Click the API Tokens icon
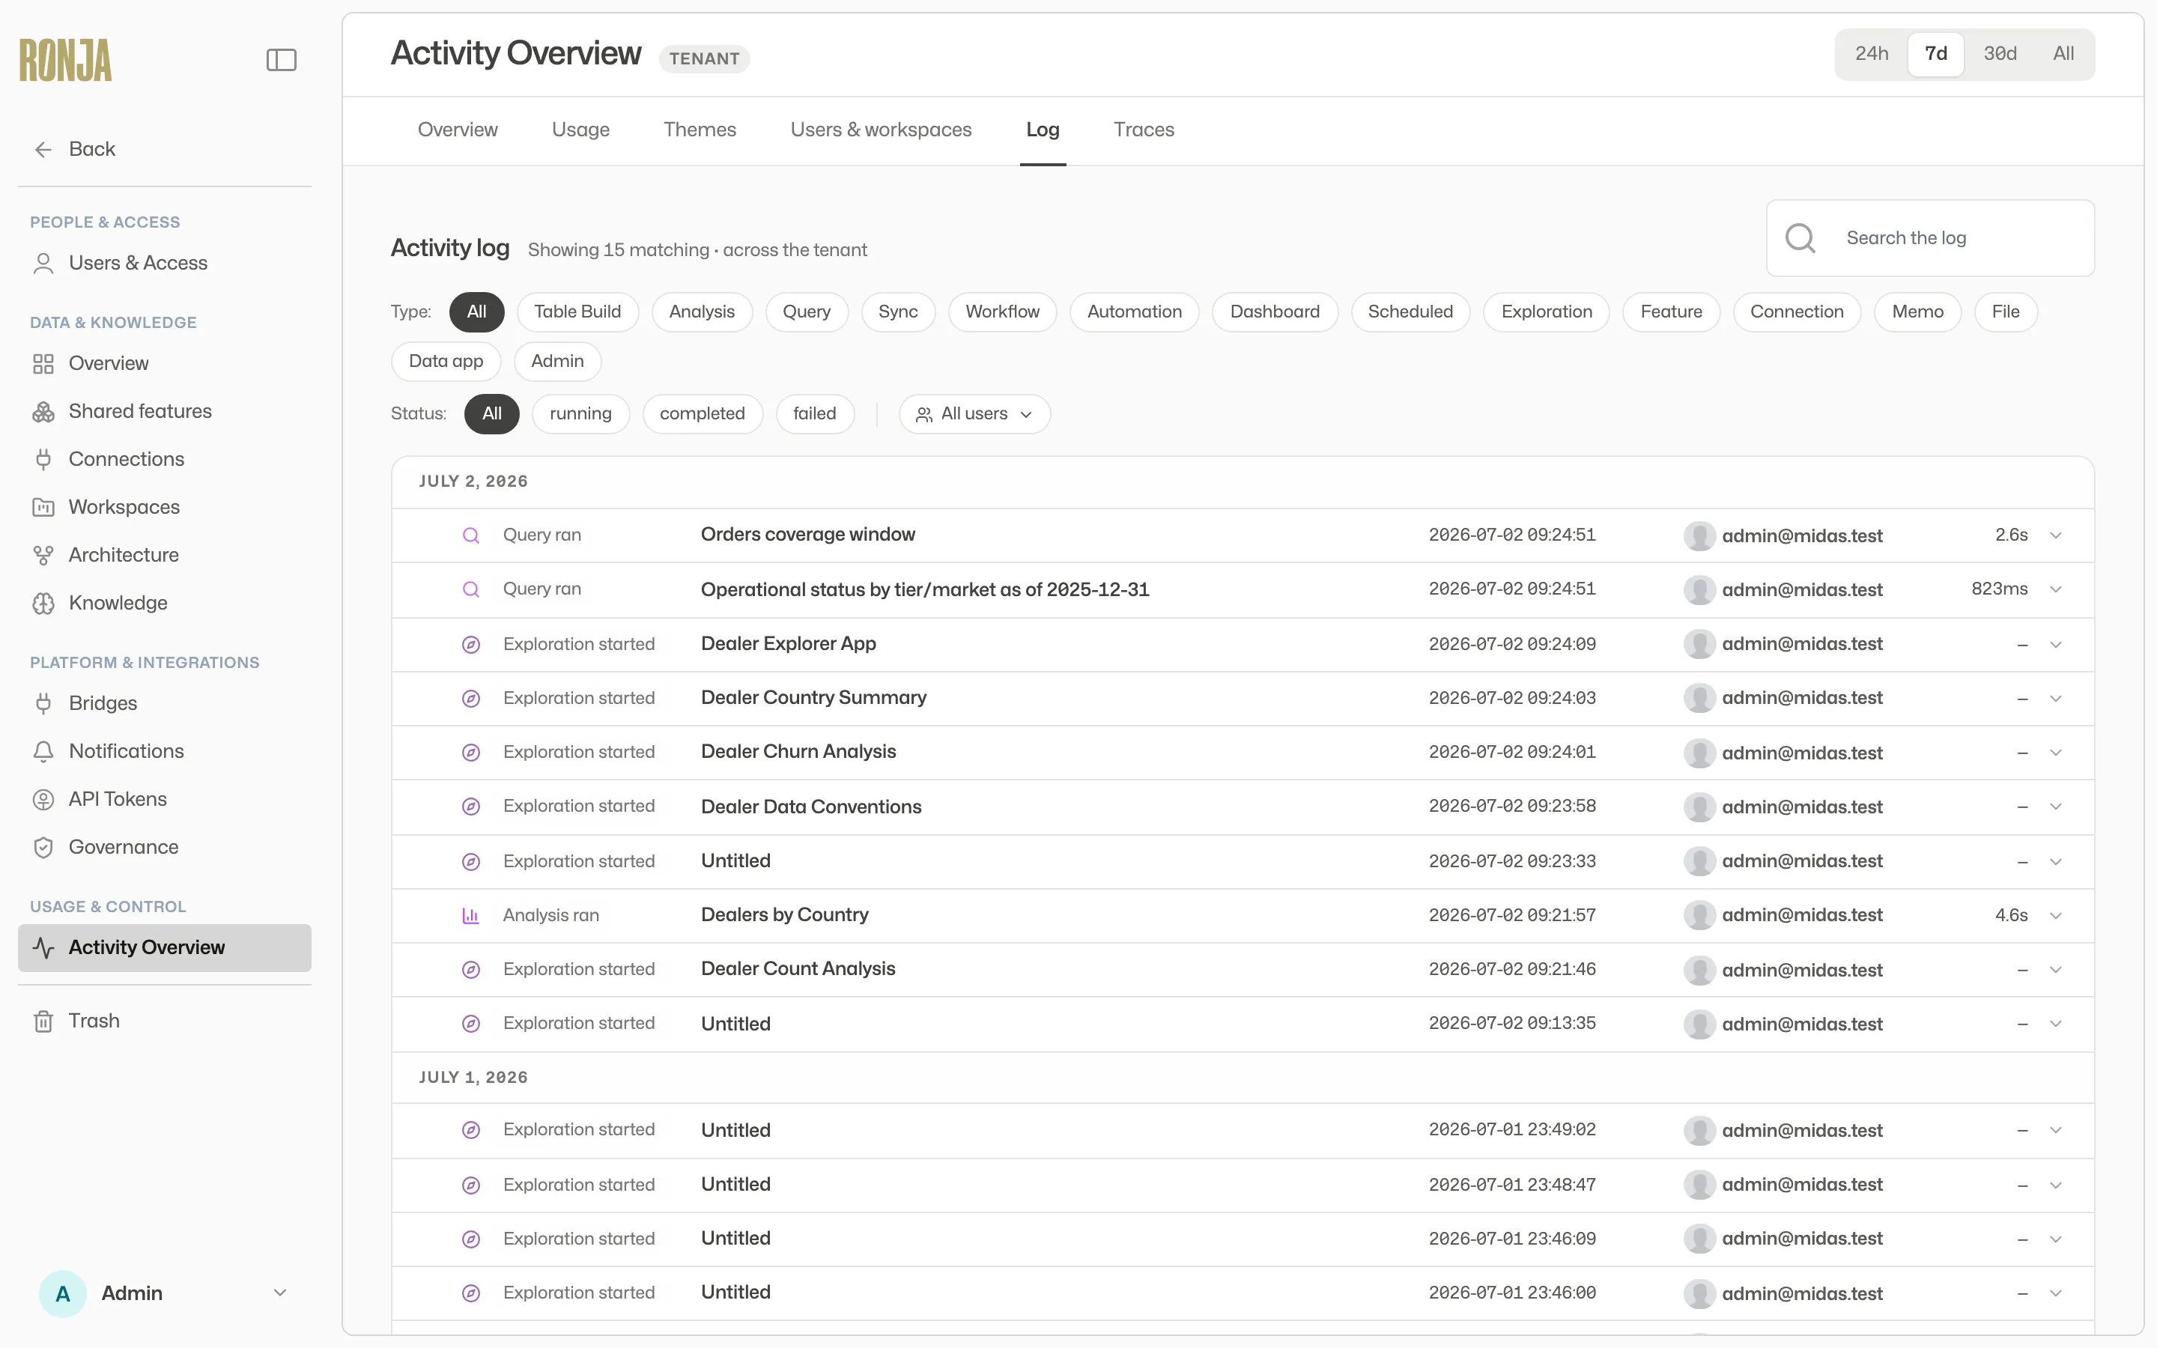The image size is (2157, 1348). coord(43,800)
